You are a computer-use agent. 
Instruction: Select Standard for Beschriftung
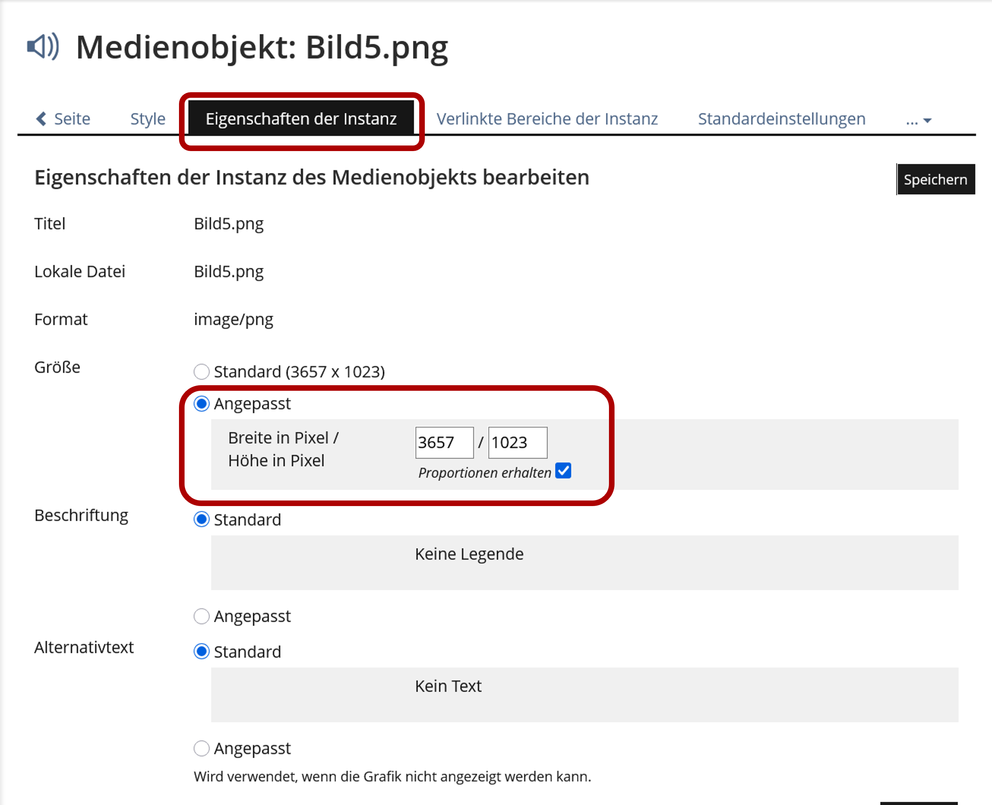(x=201, y=519)
